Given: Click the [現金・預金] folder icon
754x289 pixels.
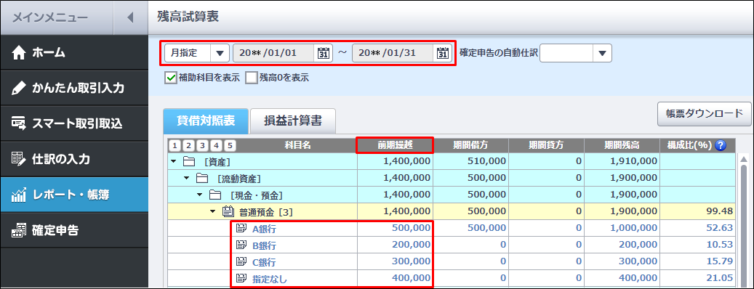Looking at the screenshot, I should pyautogui.click(x=215, y=195).
